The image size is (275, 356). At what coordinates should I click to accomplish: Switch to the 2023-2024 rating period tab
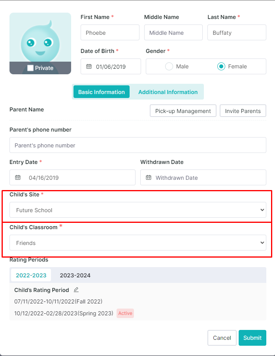[75, 275]
